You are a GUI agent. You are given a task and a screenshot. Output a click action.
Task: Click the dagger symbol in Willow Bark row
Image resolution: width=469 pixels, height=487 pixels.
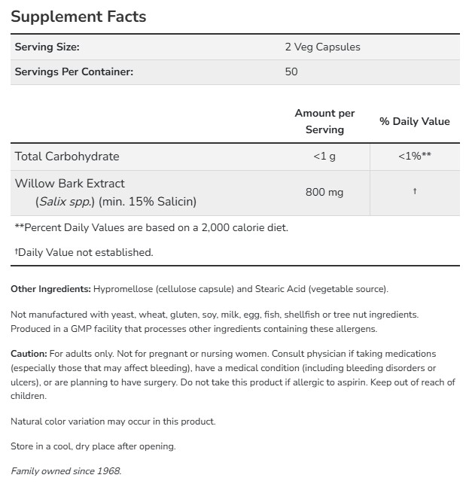414,192
